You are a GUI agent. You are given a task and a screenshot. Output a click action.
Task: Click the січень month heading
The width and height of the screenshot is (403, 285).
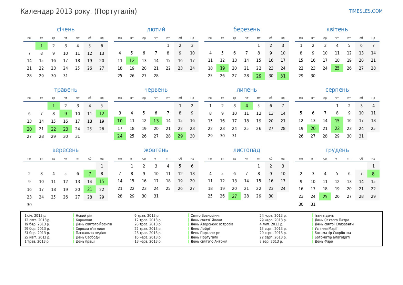click(66, 30)
